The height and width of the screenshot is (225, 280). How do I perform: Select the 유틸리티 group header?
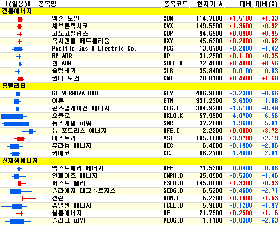pyautogui.click(x=140, y=86)
